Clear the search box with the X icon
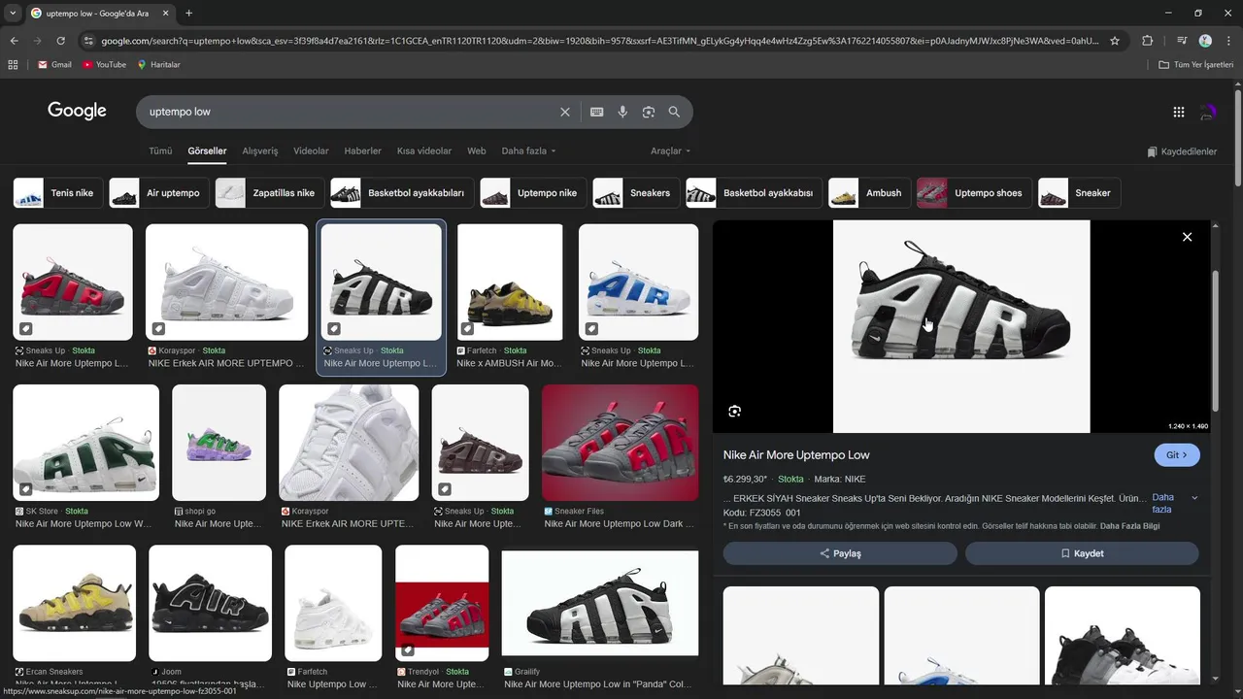The image size is (1243, 699). coord(564,112)
